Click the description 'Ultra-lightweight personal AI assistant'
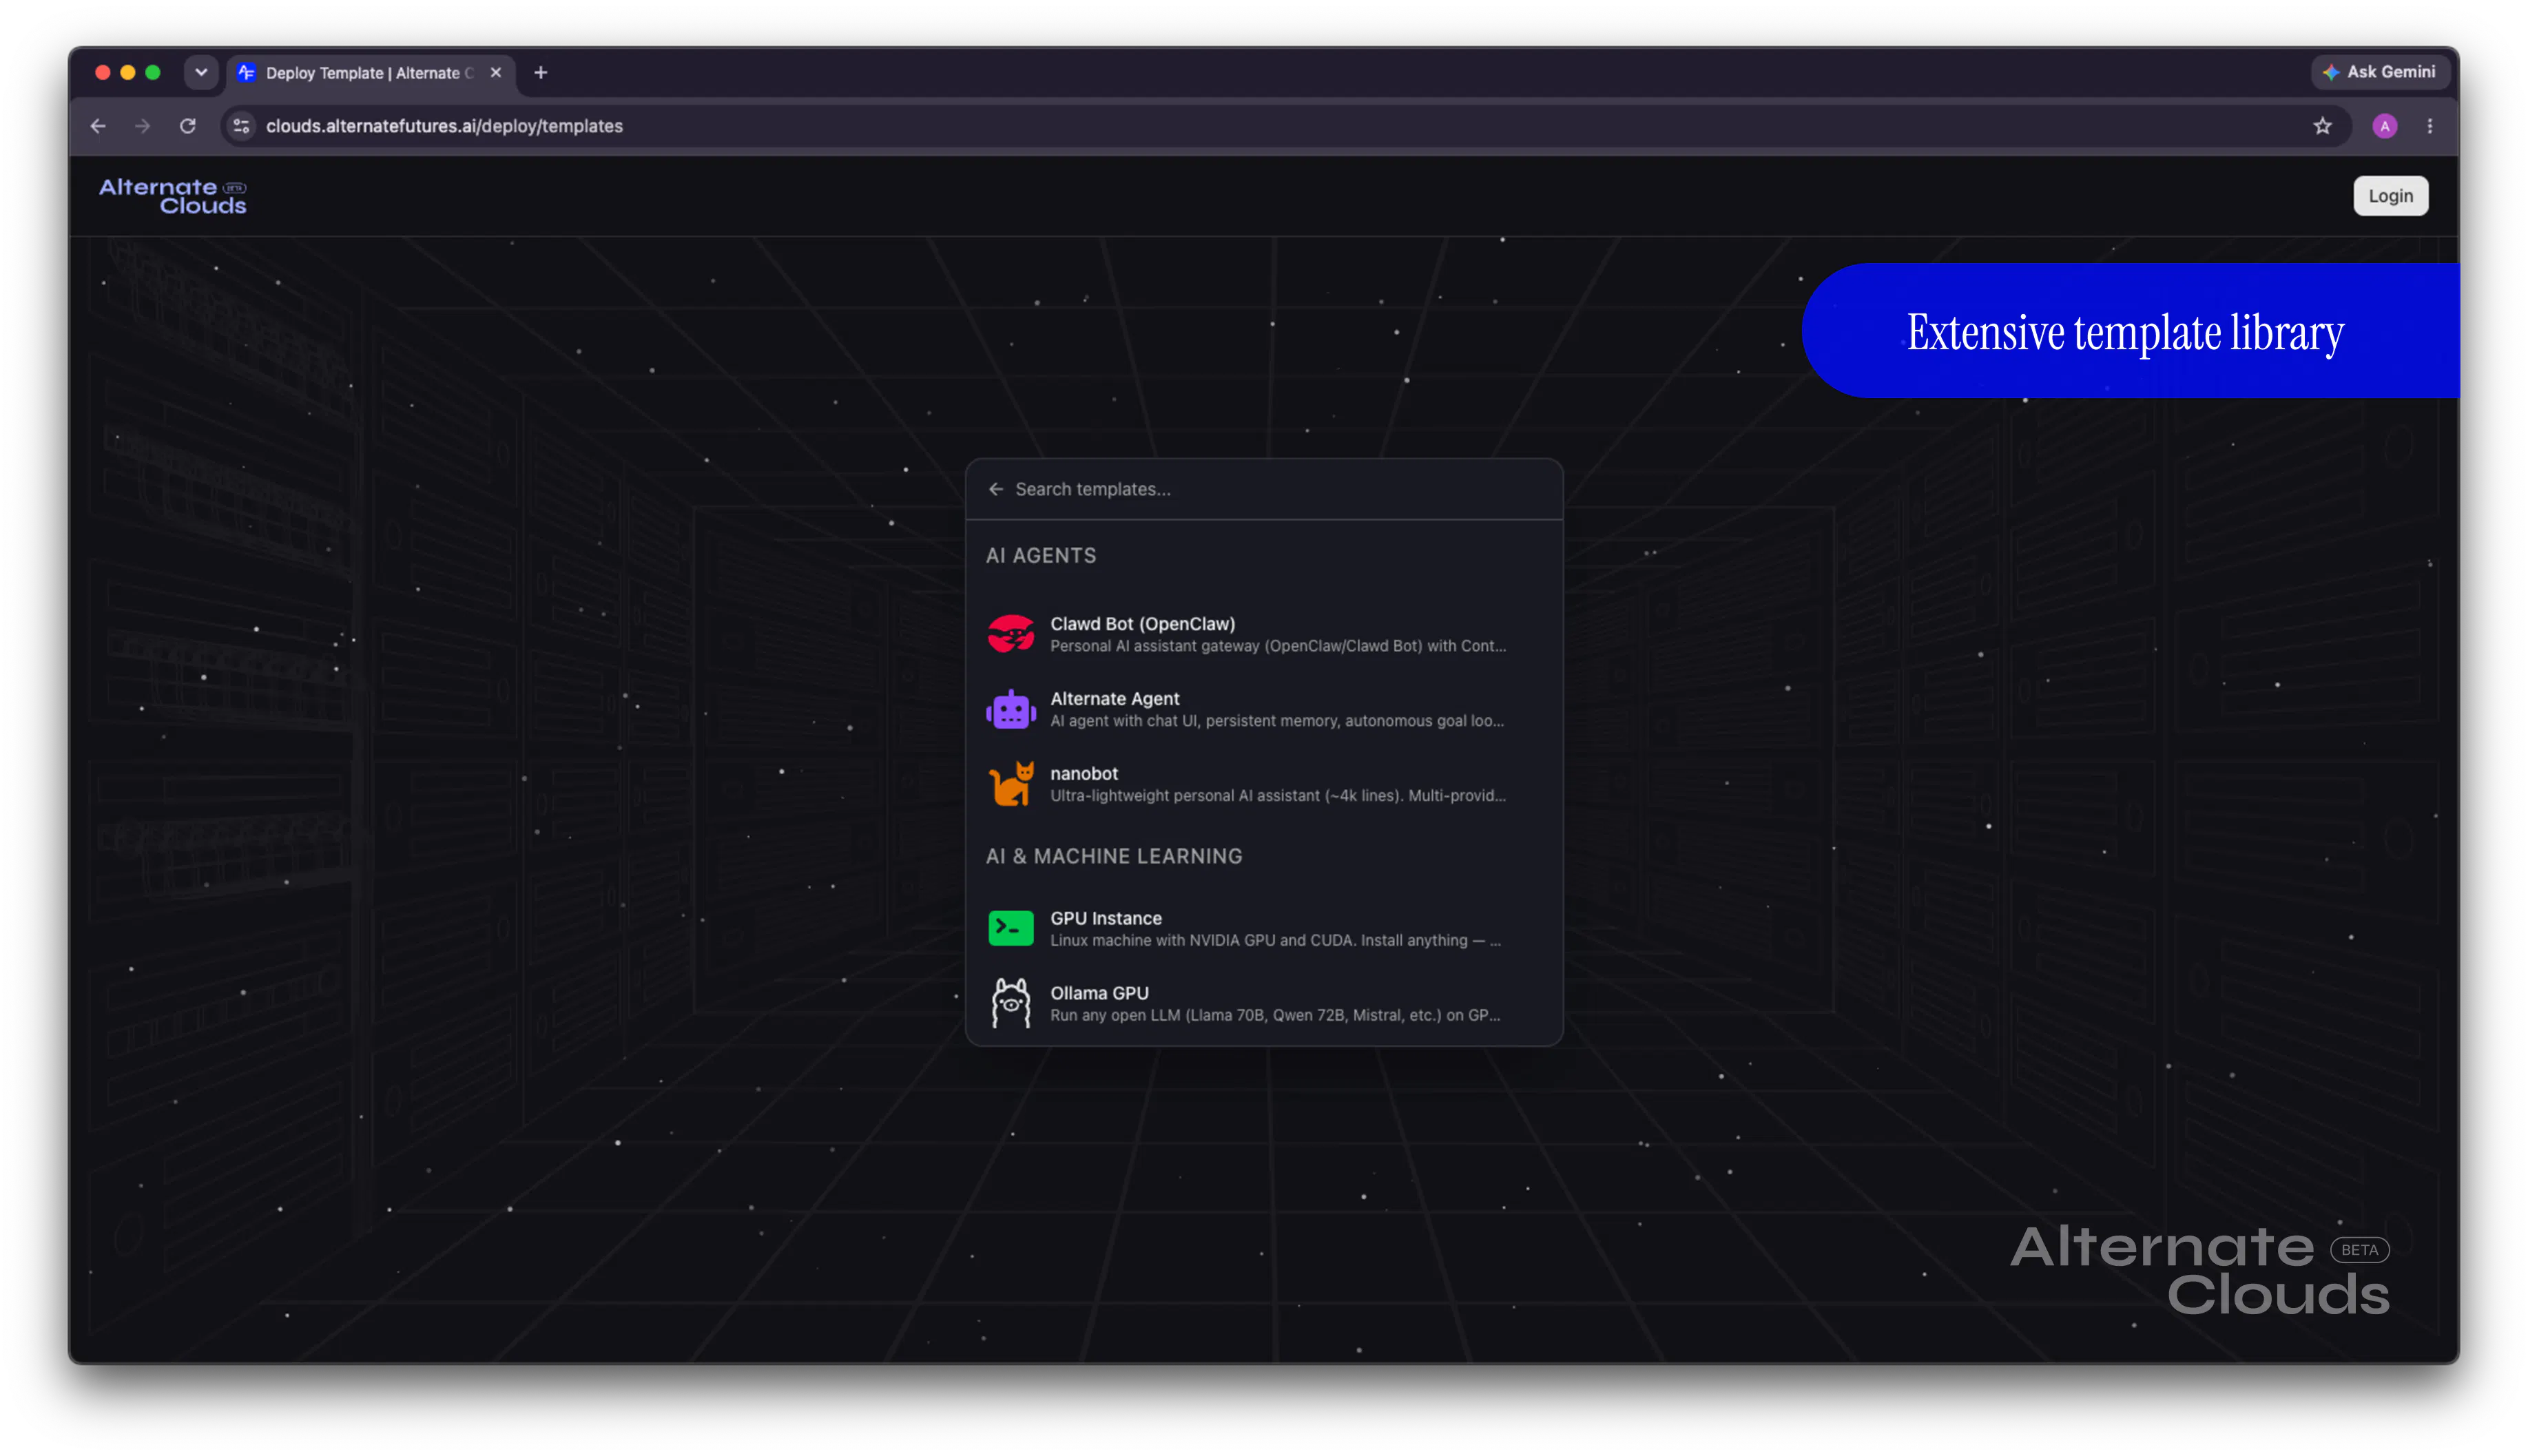This screenshot has width=2528, height=1456. point(1277,796)
